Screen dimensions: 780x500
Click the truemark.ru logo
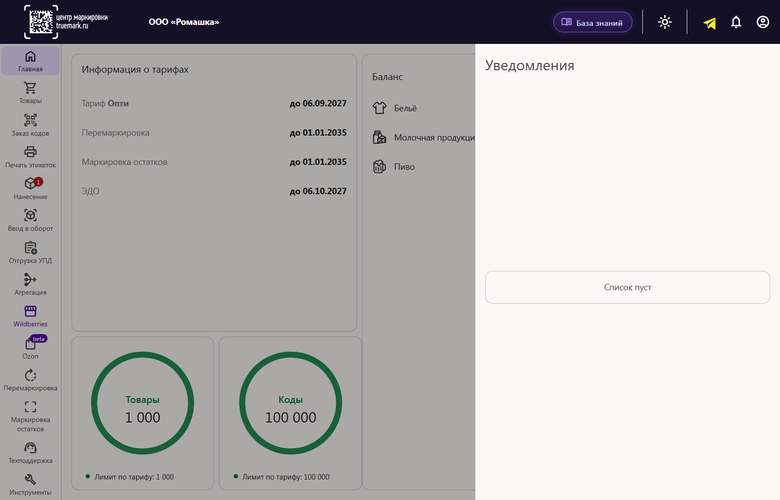[x=66, y=22]
